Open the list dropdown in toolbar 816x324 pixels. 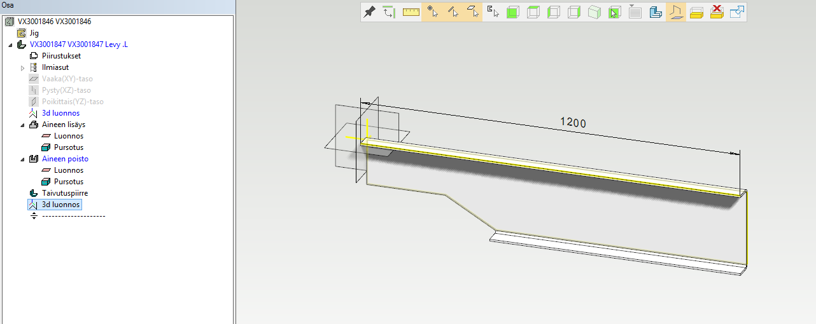coord(635,11)
